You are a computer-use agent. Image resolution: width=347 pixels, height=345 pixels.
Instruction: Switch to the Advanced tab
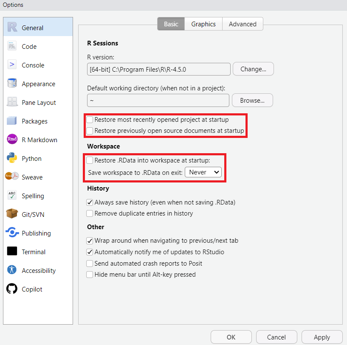click(243, 24)
